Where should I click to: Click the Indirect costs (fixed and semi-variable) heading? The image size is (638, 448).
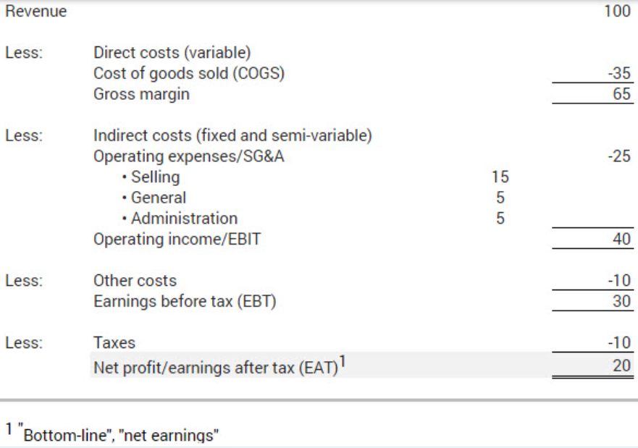232,135
